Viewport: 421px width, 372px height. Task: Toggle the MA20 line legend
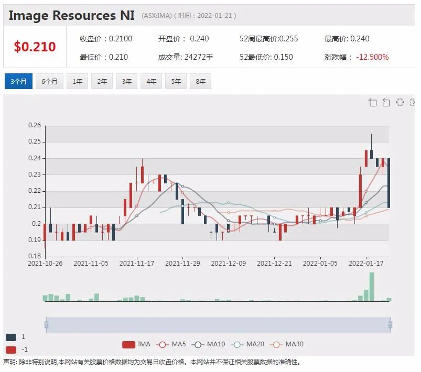pyautogui.click(x=247, y=344)
